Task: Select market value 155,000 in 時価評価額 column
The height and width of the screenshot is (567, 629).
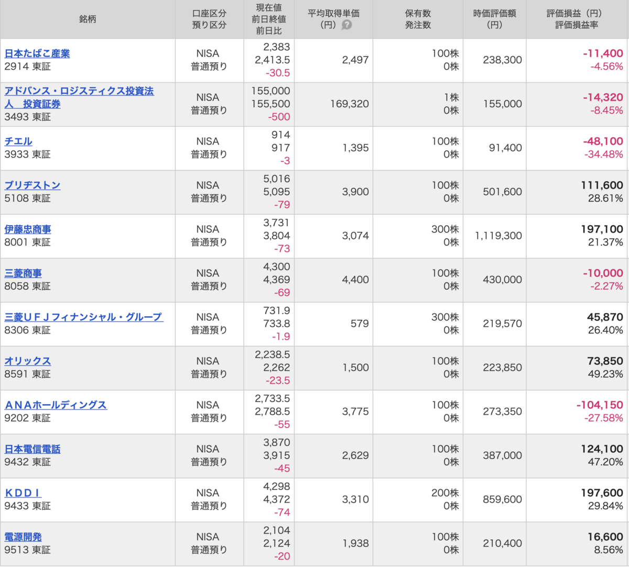Action: (502, 104)
